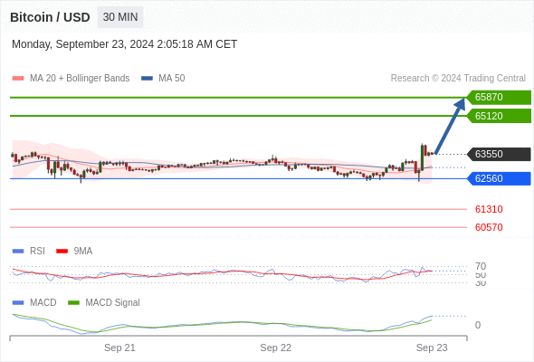Click the blue RSI legend swatch
The height and width of the screenshot is (362, 534).
18,252
